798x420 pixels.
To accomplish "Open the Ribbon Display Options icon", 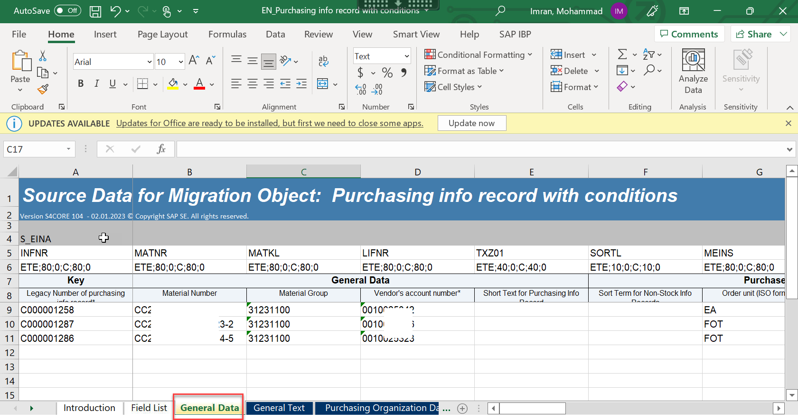I will click(684, 11).
